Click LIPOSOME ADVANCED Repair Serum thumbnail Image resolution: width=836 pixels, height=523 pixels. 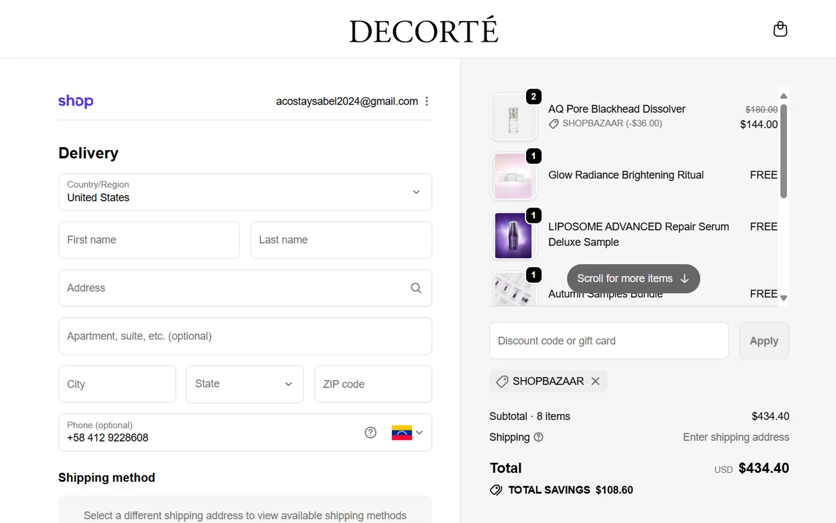coord(513,235)
